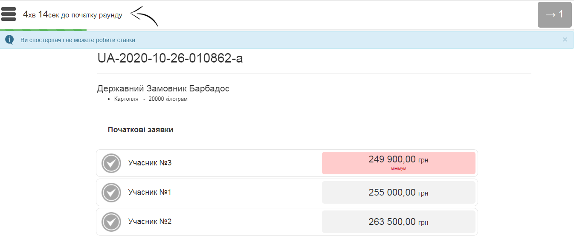Click the Державний Замовник Барбадос title
This screenshot has height=250, width=574.
163,89
